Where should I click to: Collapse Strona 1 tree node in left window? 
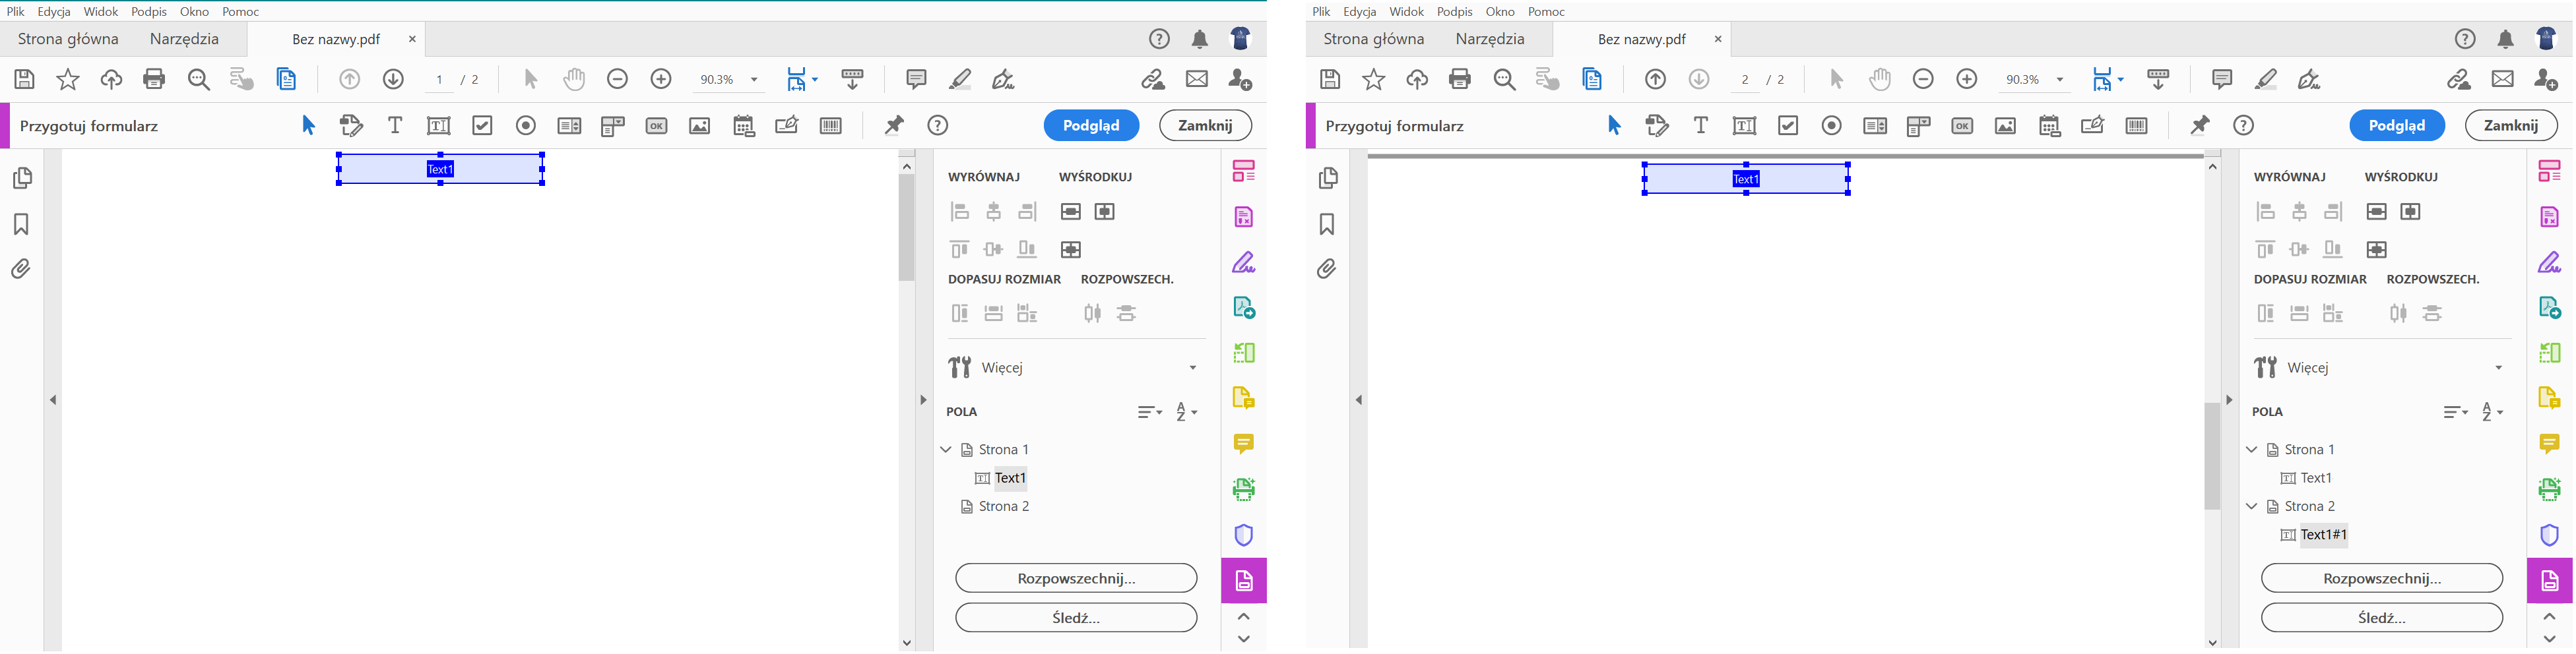[x=946, y=450]
